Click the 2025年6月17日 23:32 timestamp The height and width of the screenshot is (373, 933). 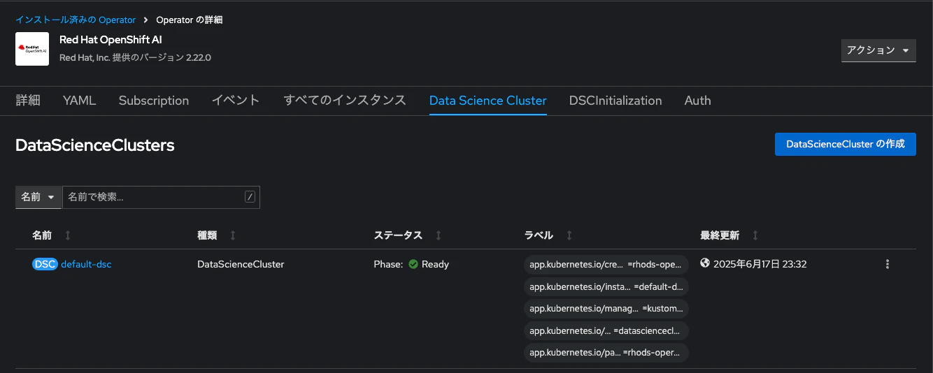(760, 264)
